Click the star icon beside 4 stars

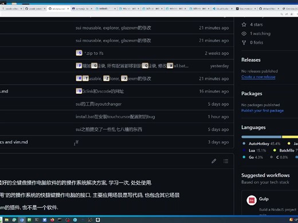244,25
